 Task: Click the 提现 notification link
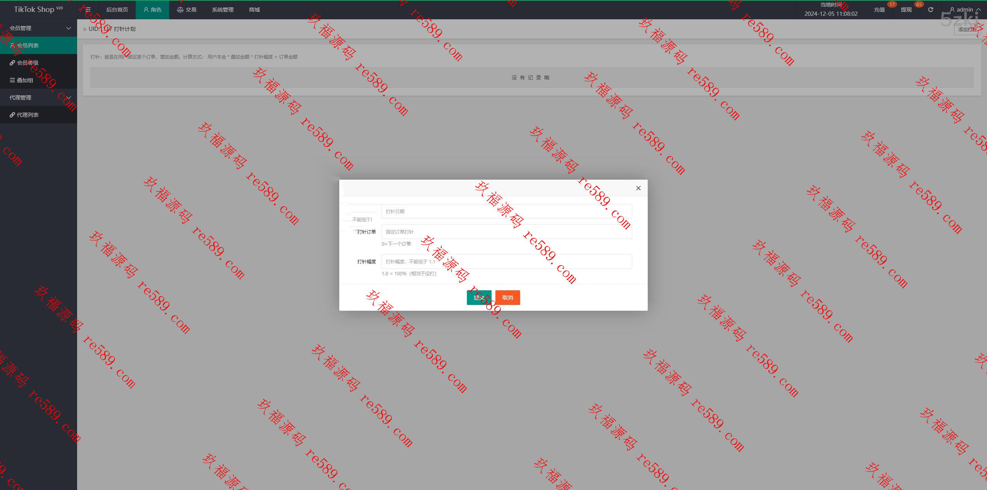[906, 10]
